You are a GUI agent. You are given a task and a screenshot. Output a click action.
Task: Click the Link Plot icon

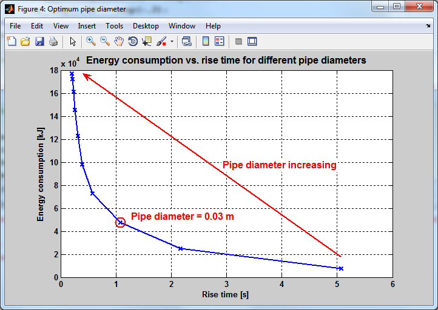pos(186,41)
